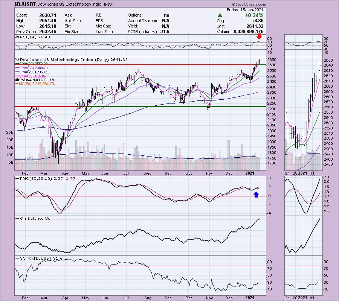This screenshot has height=301, width=339.
Task: Click the MA(50) 9,515,058,176 volume legend entry
Action: (37, 84)
